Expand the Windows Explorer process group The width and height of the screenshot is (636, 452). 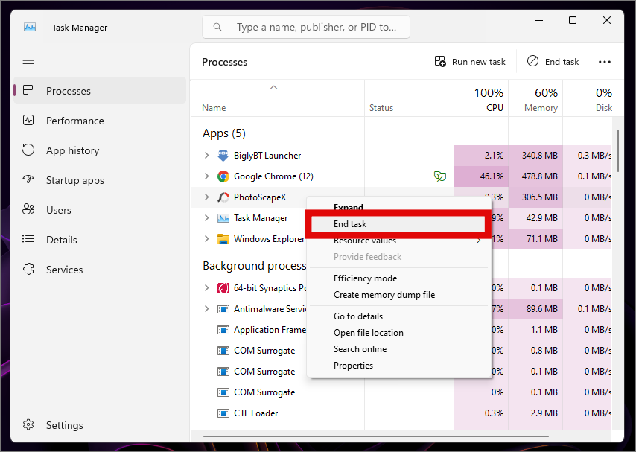pyautogui.click(x=206, y=239)
